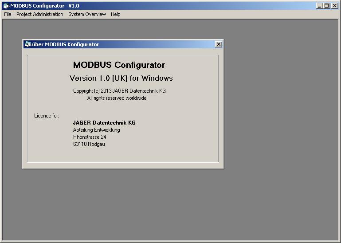Image resolution: width=341 pixels, height=243 pixels.
Task: Close the über MODBUS Konfigurator dialog
Action: (218, 44)
